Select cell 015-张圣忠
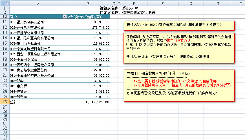This screenshot has height=140, width=245. coord(38,97)
